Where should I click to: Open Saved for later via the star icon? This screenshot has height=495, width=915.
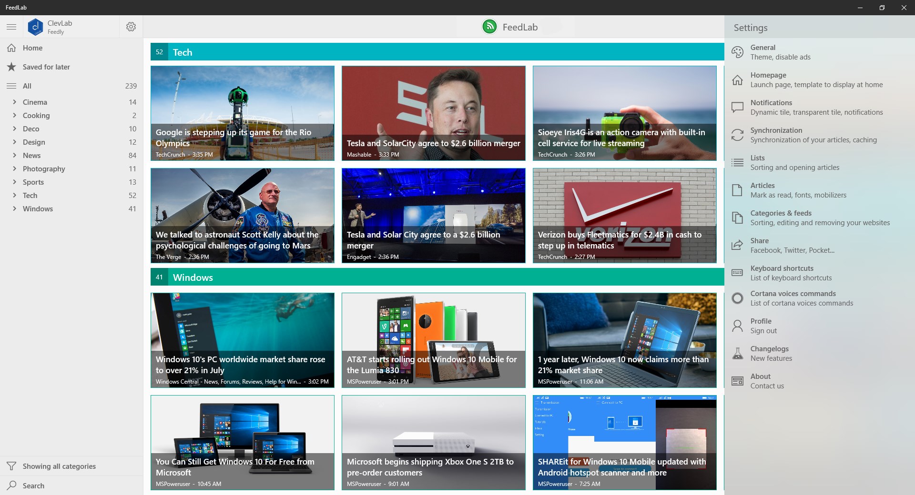tap(11, 67)
